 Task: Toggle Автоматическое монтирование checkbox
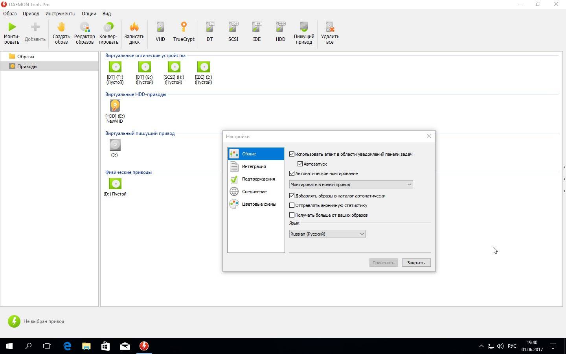pyautogui.click(x=292, y=173)
